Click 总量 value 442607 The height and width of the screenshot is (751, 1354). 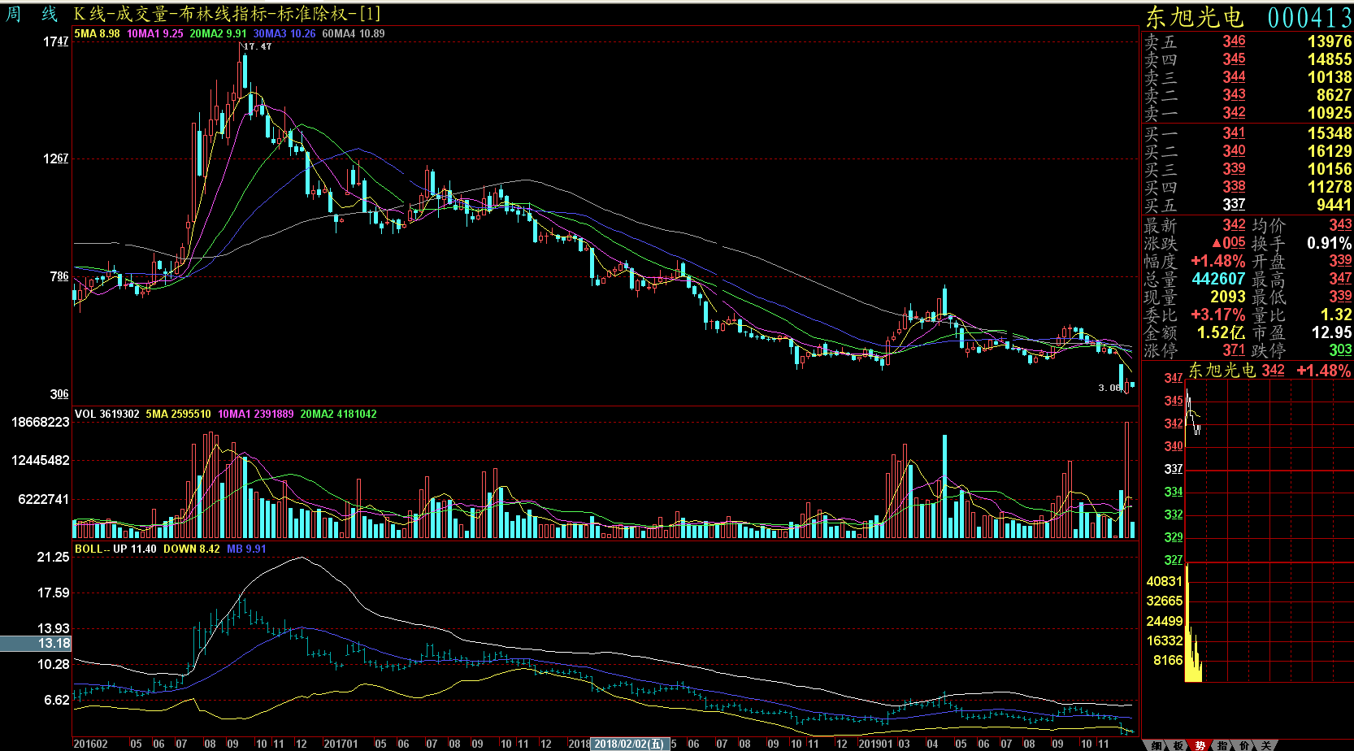click(1218, 279)
